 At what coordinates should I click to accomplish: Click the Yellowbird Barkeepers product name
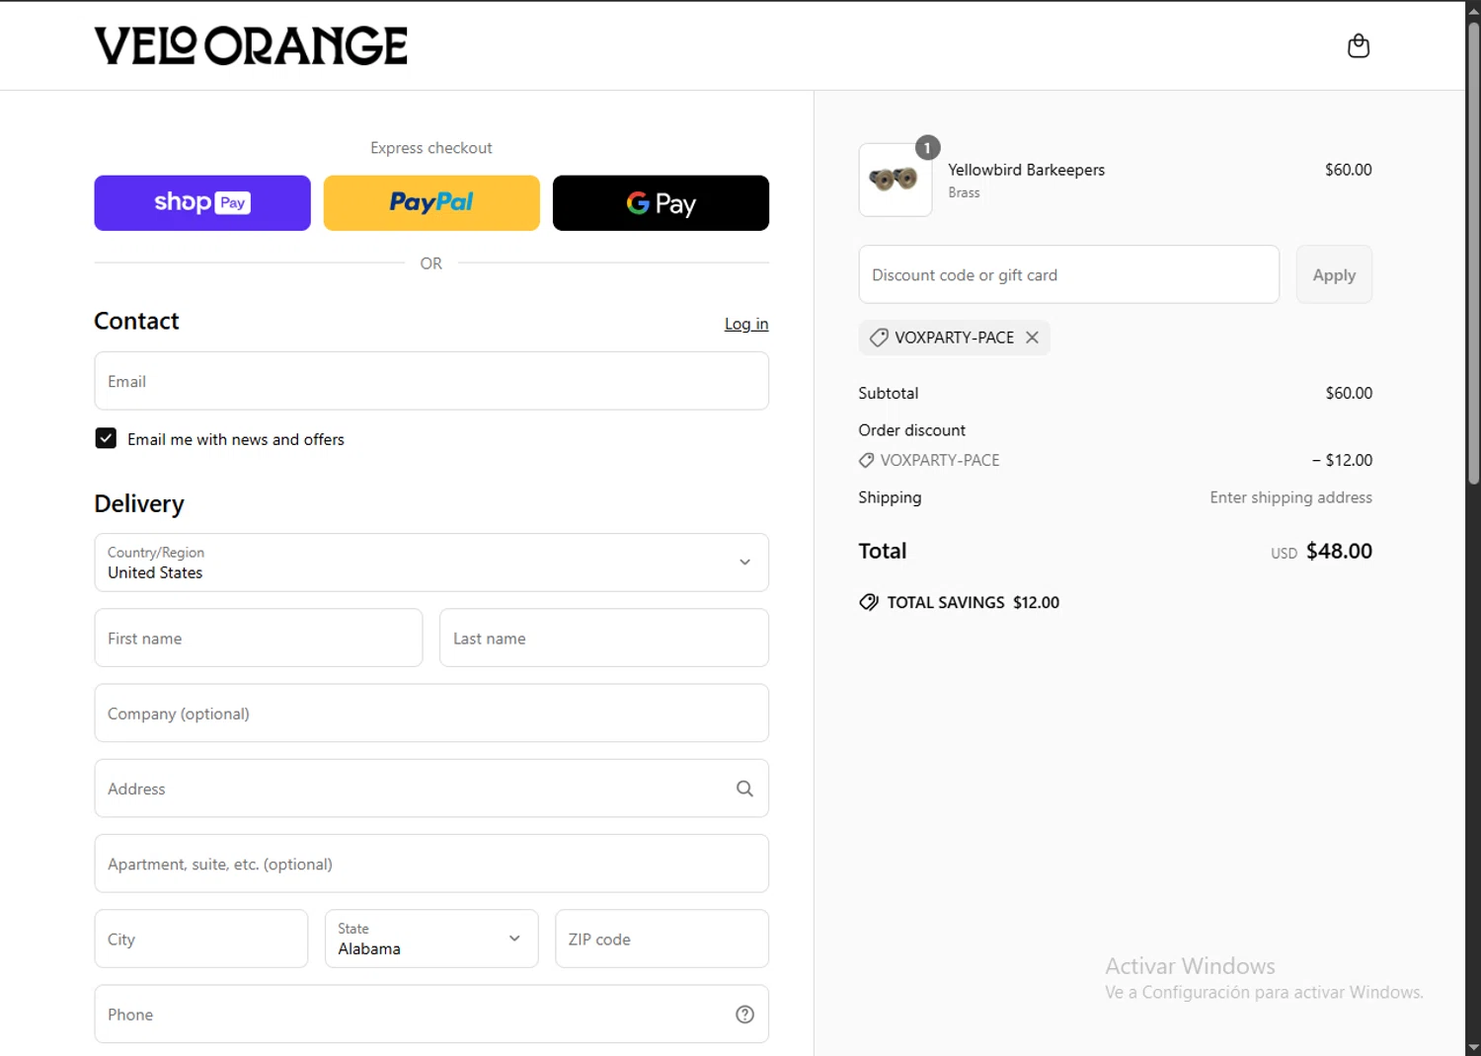point(1027,170)
